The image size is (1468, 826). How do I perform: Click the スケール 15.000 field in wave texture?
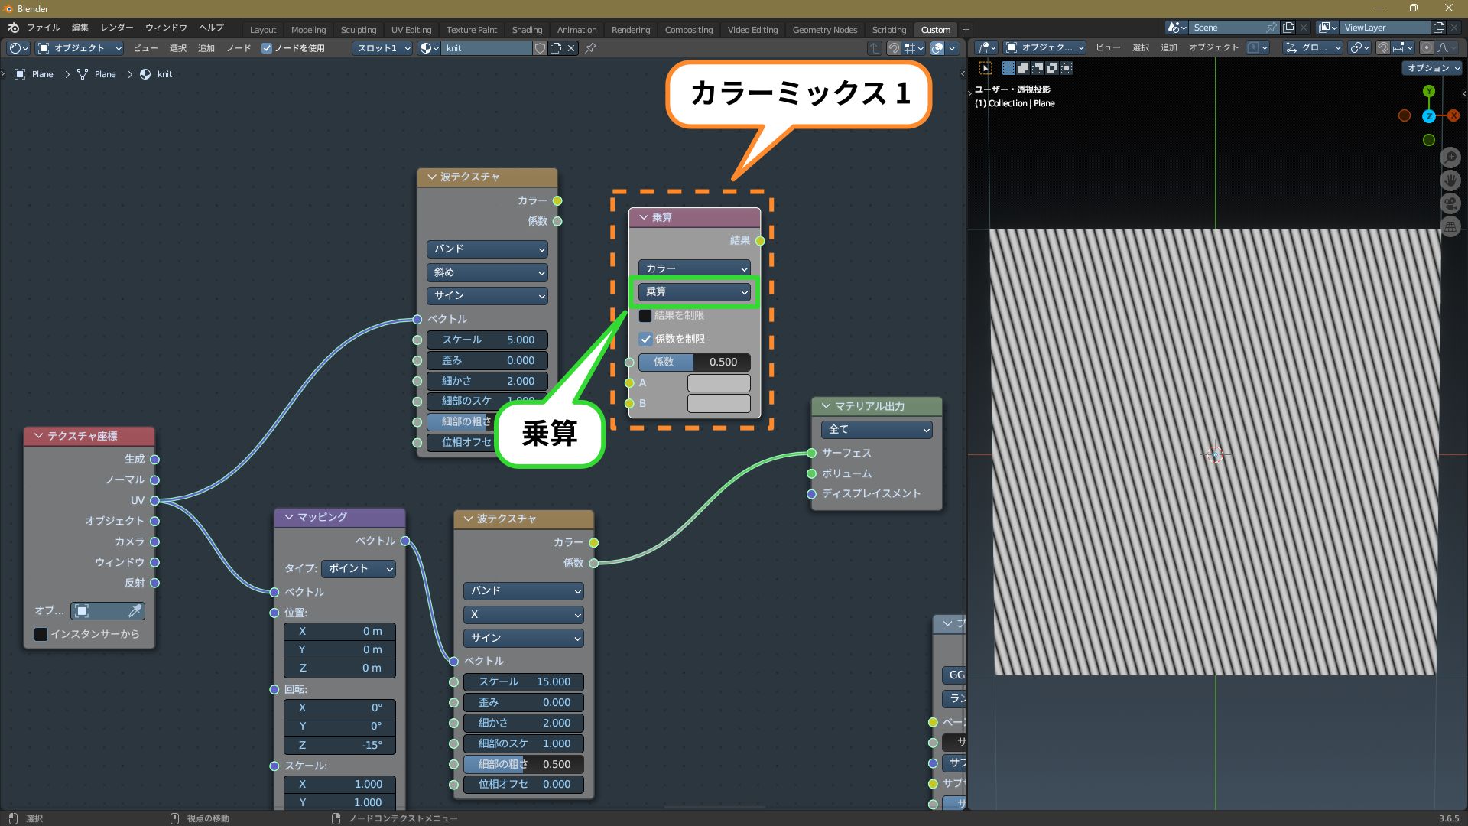tap(524, 681)
